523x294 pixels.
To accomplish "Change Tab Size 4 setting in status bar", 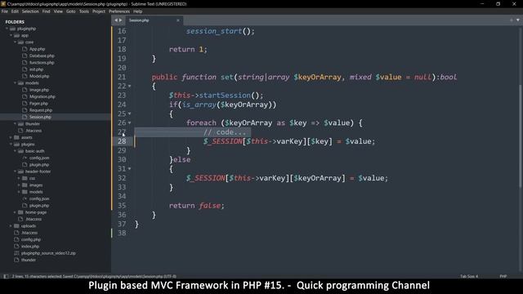I will coord(469,276).
